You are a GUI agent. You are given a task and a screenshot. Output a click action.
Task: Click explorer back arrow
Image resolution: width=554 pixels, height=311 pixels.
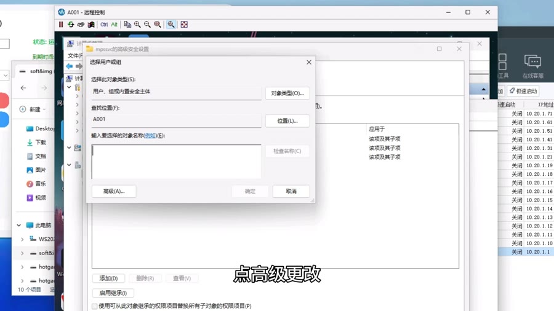click(x=23, y=88)
